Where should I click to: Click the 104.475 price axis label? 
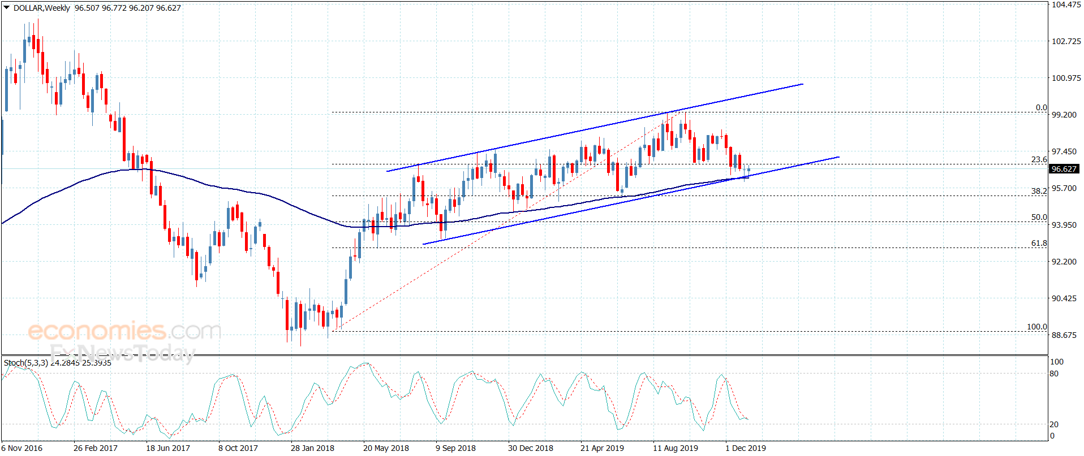[x=1066, y=5]
